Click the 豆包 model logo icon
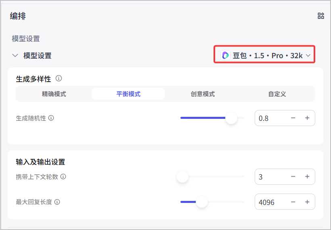331x230 pixels. pyautogui.click(x=225, y=55)
